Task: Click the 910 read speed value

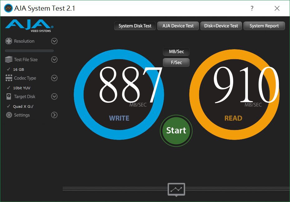Action: [246, 85]
